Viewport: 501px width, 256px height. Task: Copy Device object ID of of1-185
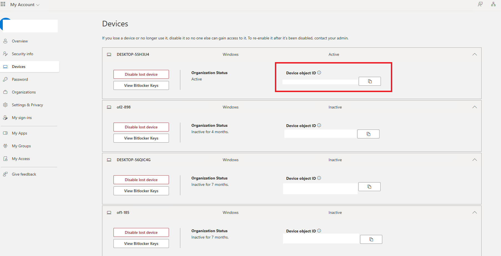(371, 239)
